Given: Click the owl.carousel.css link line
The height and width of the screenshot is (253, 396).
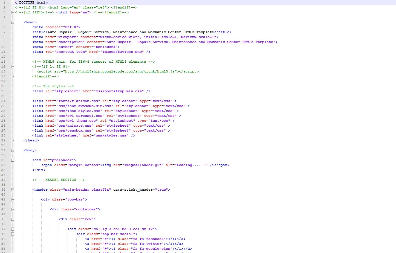Looking at the screenshot, I should (x=107, y=116).
